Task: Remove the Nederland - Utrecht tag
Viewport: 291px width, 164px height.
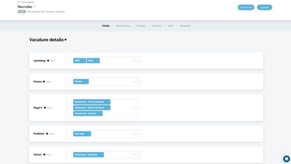Action: click(x=100, y=114)
